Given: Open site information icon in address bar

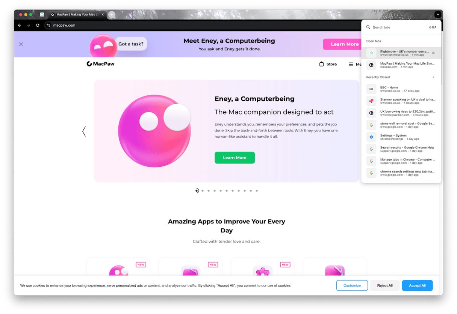Looking at the screenshot, I should tap(48, 25).
